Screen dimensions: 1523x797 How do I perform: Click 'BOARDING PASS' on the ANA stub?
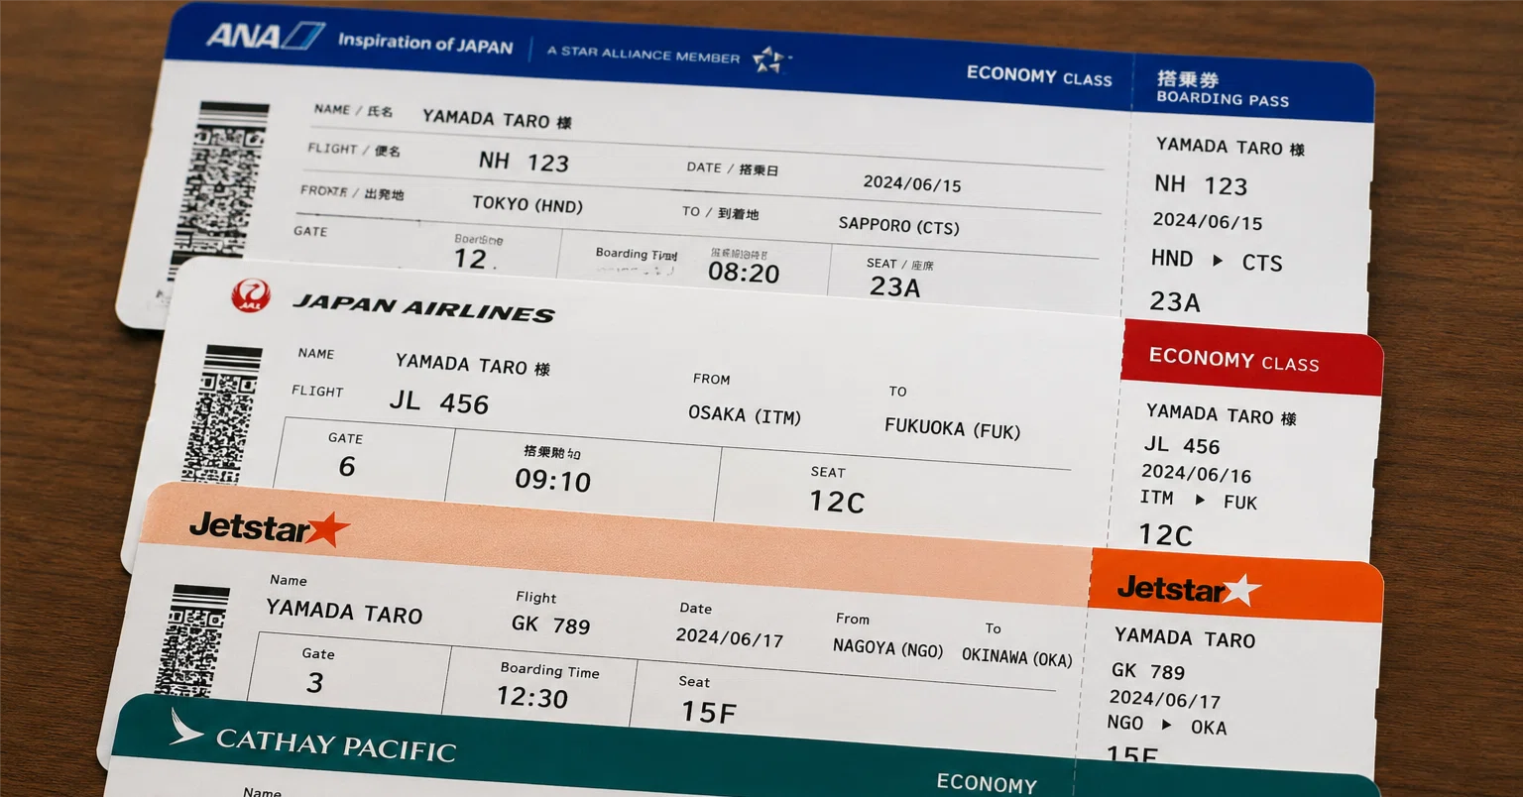1223,98
